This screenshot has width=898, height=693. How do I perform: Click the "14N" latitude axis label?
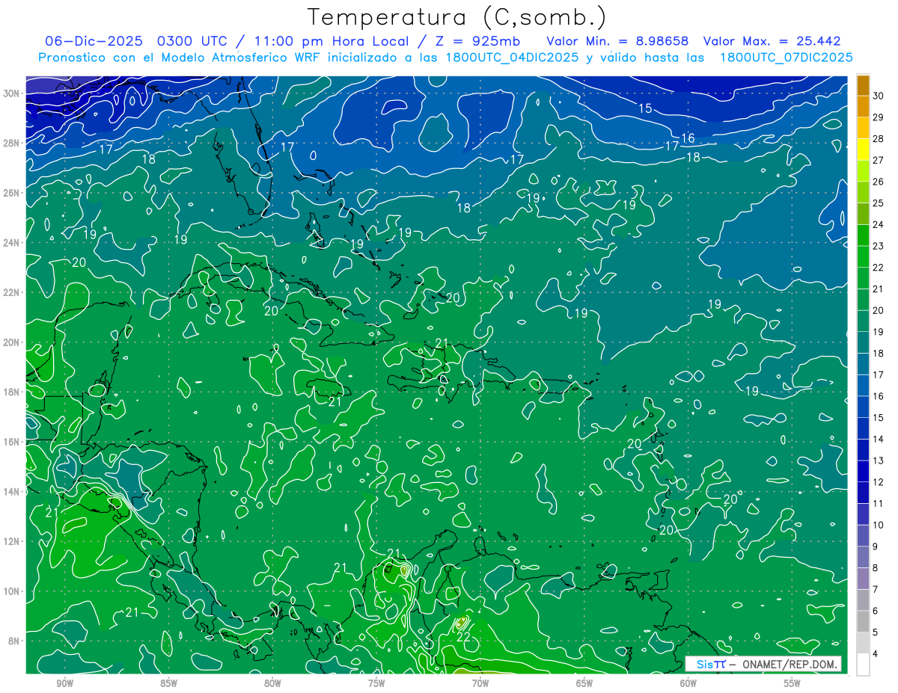coord(11,492)
